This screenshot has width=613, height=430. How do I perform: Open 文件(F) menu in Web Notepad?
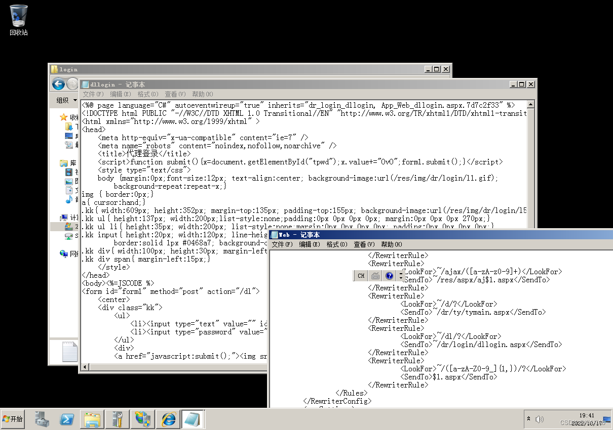point(282,244)
